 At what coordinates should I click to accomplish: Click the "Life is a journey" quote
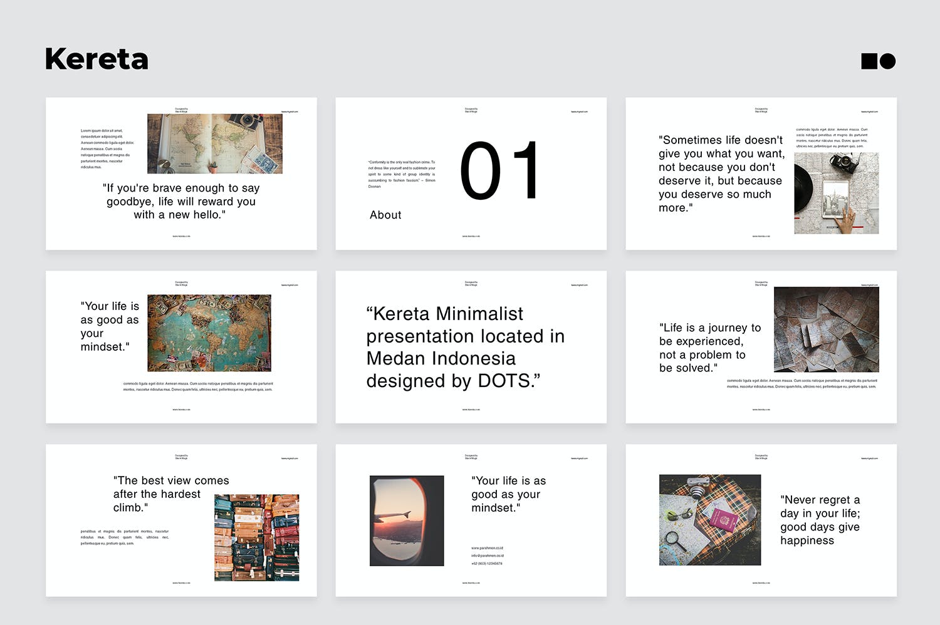[709, 348]
